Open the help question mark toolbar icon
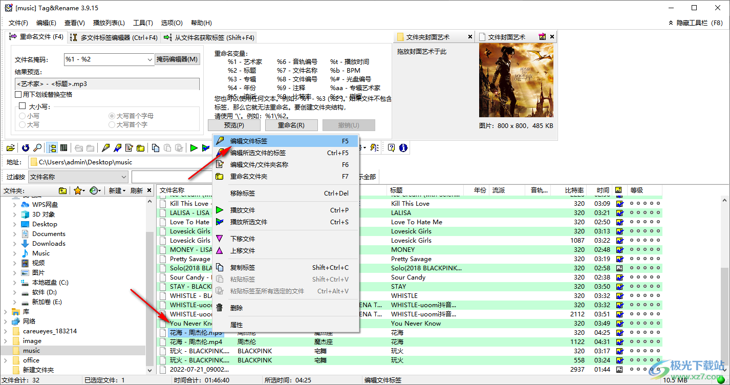730x385 pixels. 391,147
